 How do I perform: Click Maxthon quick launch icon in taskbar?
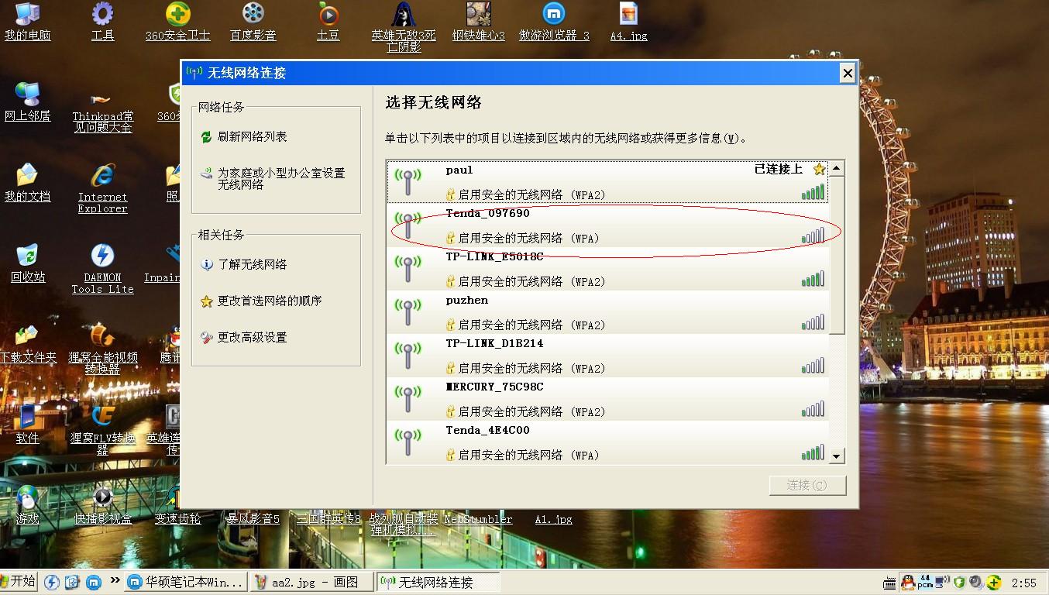pyautogui.click(x=94, y=582)
